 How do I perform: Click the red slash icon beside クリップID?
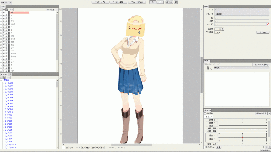(268, 24)
